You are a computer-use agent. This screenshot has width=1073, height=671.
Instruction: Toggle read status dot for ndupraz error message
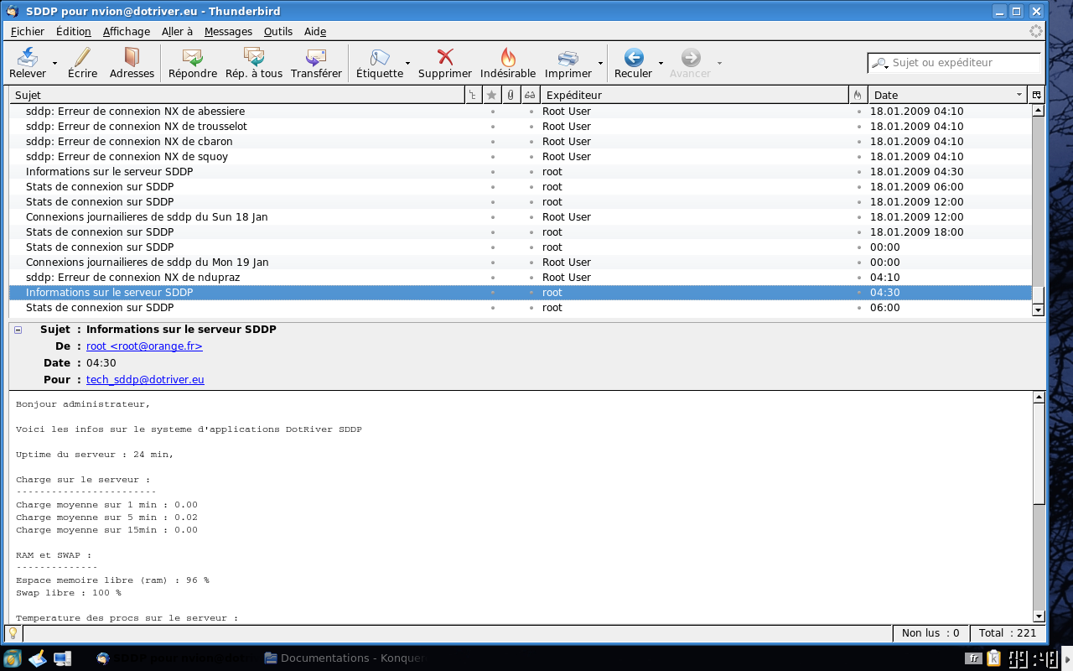click(x=531, y=278)
